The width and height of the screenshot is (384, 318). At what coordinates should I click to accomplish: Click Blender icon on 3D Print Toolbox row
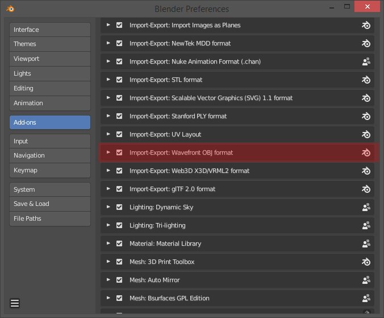click(366, 262)
